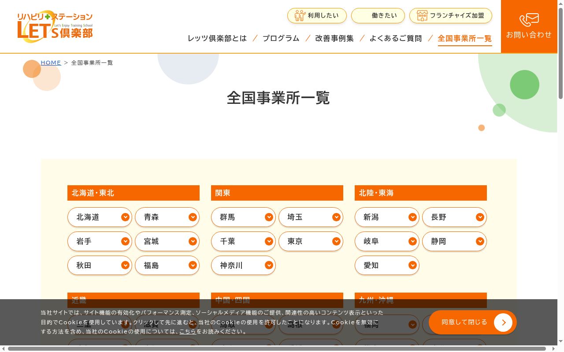This screenshot has width=564, height=352.
Task: Open the お問い合わせ contact page
Action: (529, 26)
